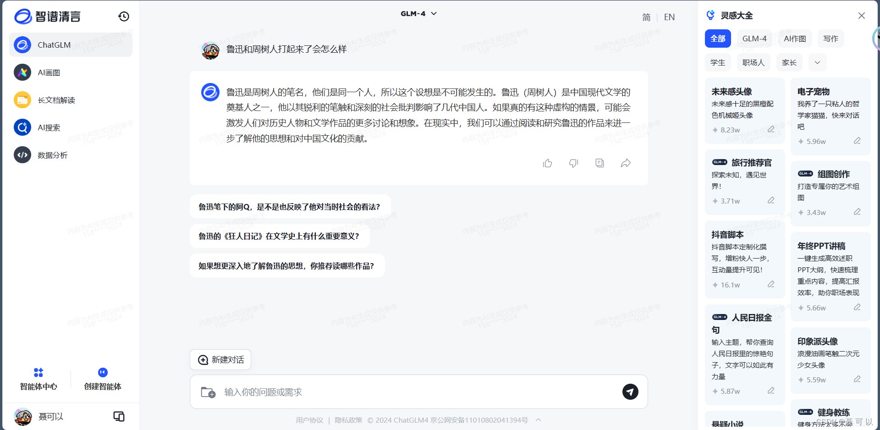Screen dimensions: 880x430
Task: Open the 未来感头像 inspiration card
Action: [745, 110]
